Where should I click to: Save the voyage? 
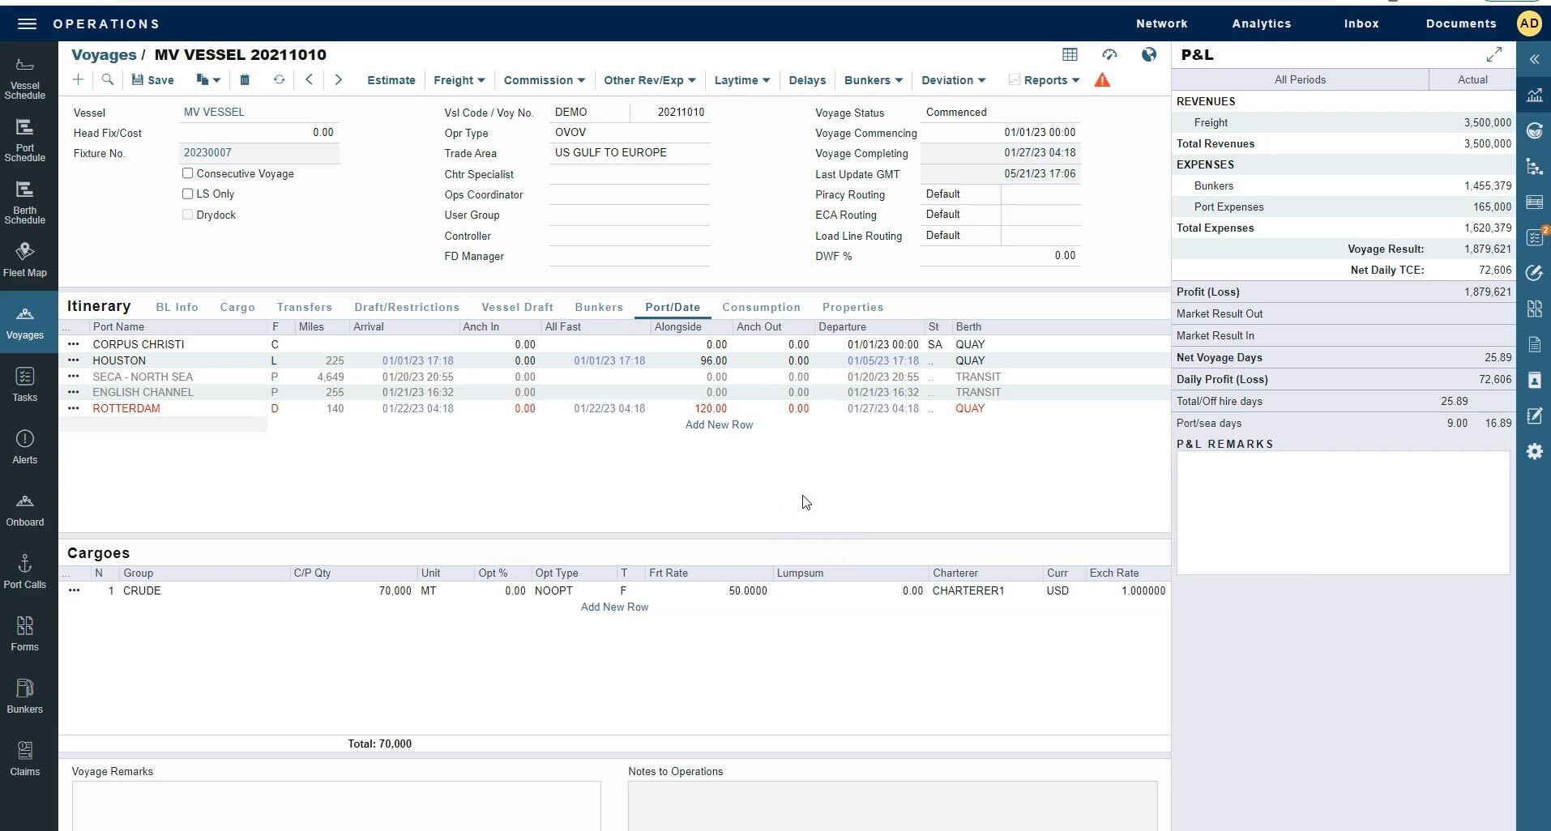tap(153, 80)
